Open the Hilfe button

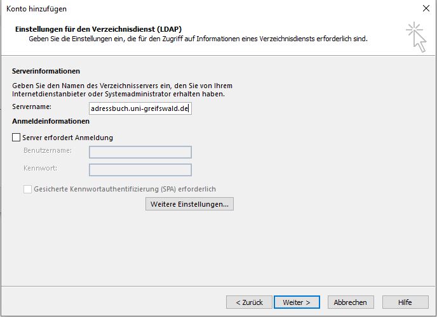pos(405,302)
